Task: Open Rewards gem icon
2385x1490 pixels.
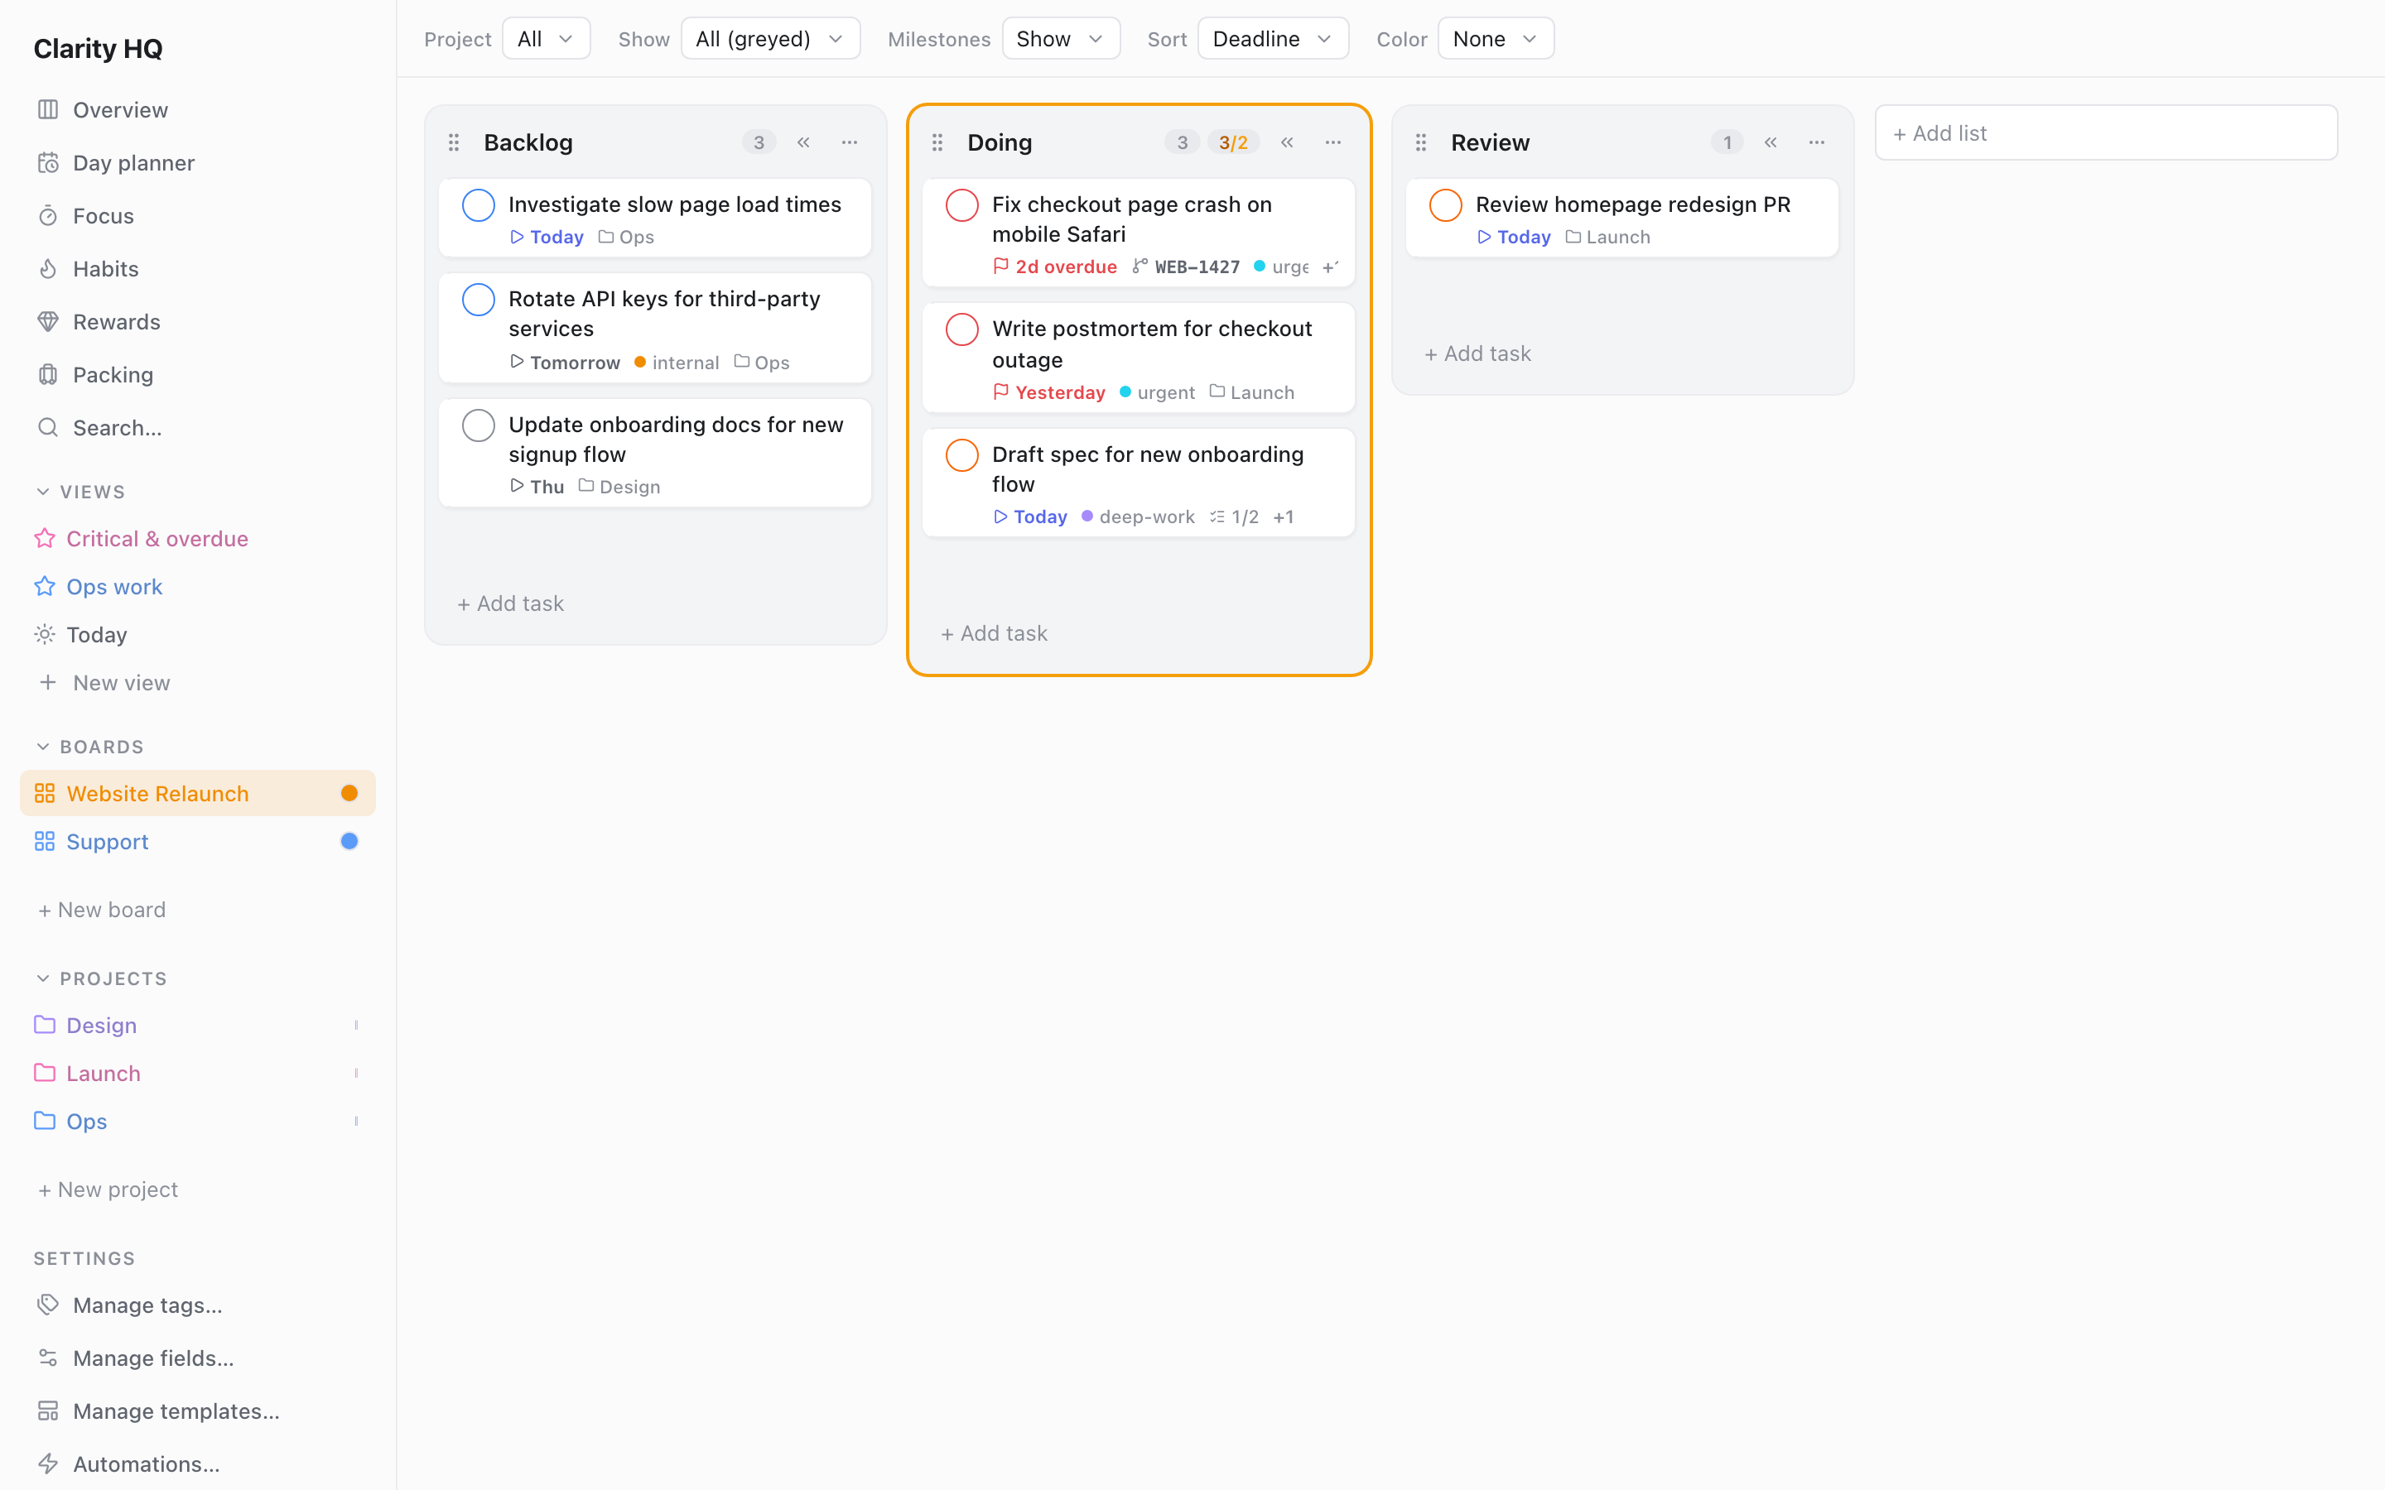Action: 47,321
